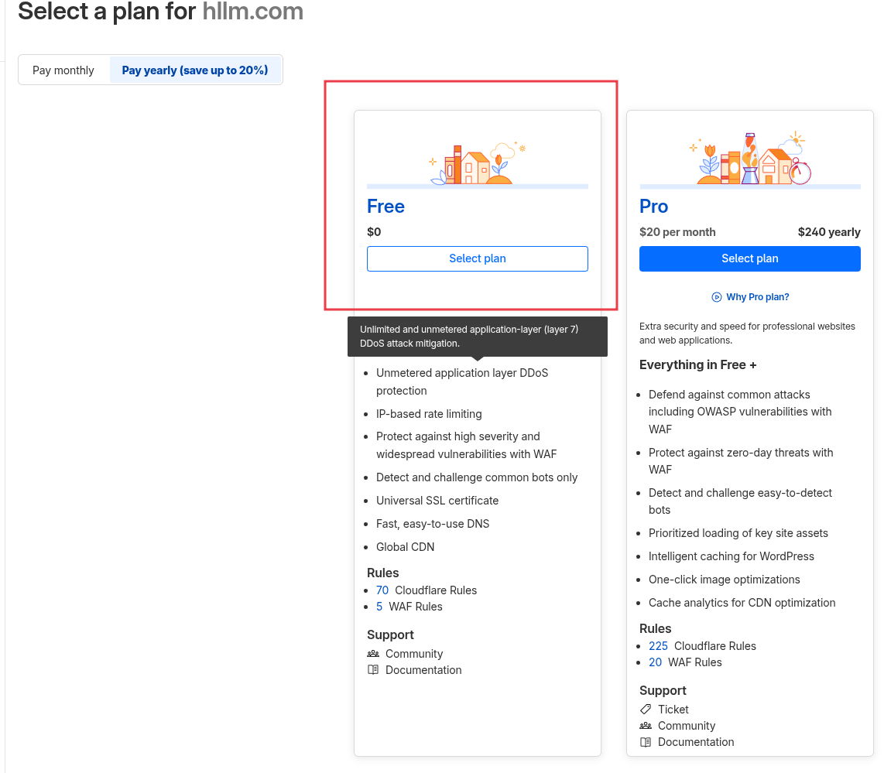Viewport: 884px width, 773px height.
Task: Select the Free plan button
Action: [477, 258]
